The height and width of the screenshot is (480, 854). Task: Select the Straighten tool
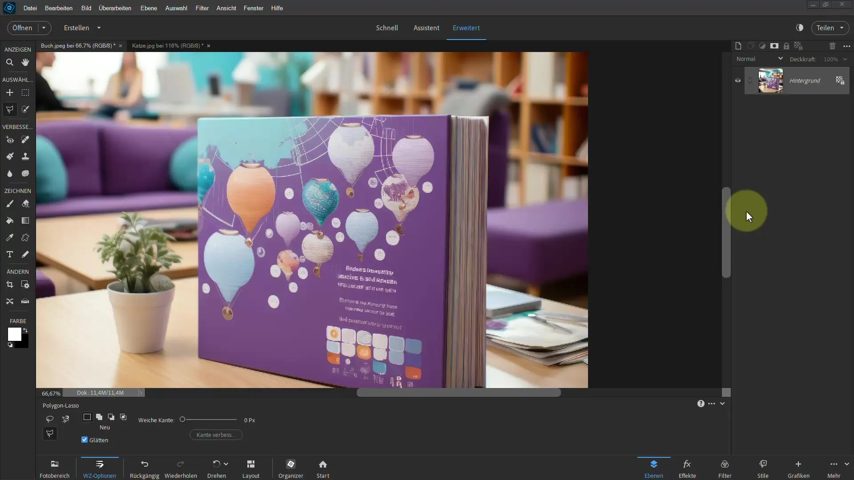[x=25, y=301]
